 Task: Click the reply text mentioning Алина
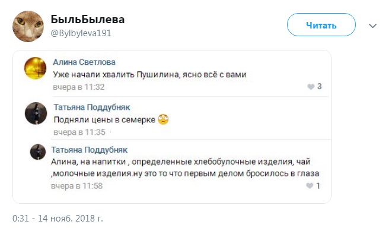pyautogui.click(x=185, y=167)
